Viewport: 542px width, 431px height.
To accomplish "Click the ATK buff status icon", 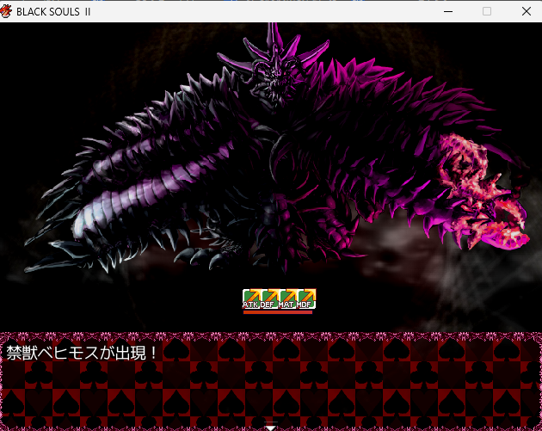I will click(x=251, y=299).
